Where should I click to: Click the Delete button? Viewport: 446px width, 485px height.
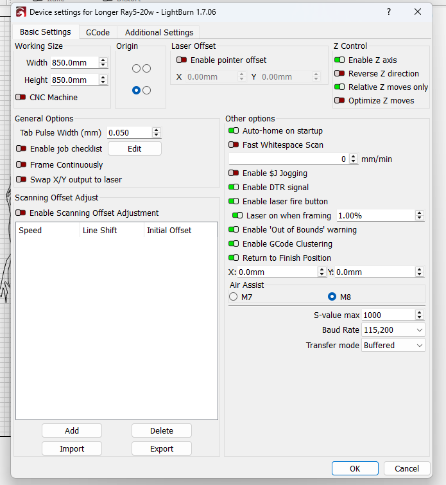[162, 430]
